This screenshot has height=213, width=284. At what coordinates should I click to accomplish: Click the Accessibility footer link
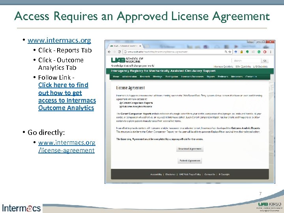(156, 174)
